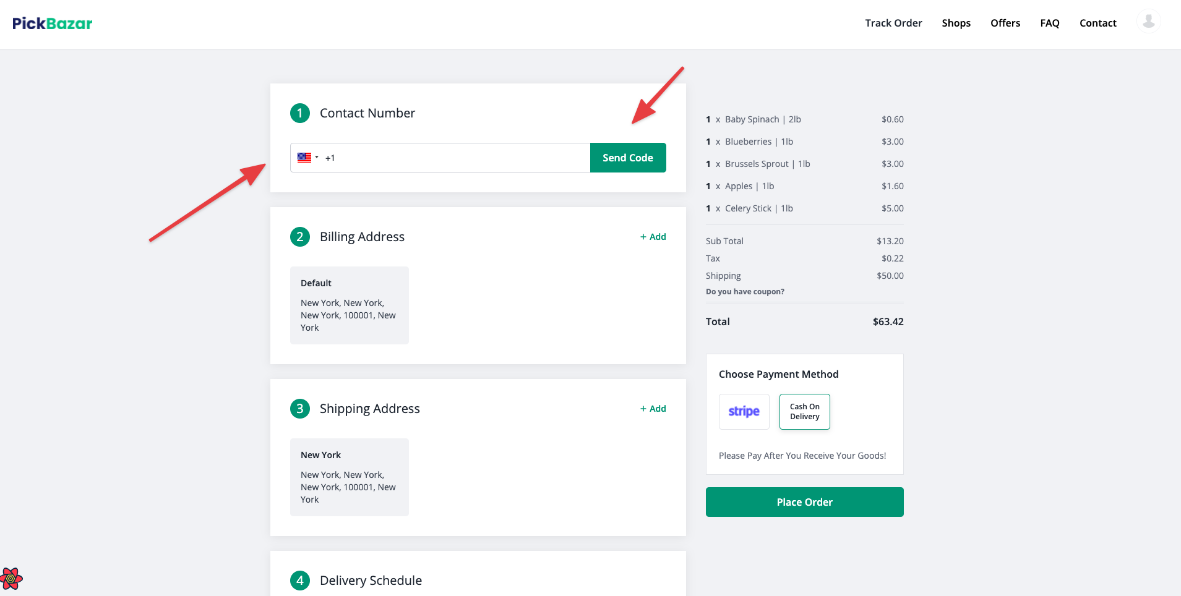The height and width of the screenshot is (596, 1181).
Task: Click 'Do you have coupon?' link
Action: pyautogui.click(x=745, y=292)
